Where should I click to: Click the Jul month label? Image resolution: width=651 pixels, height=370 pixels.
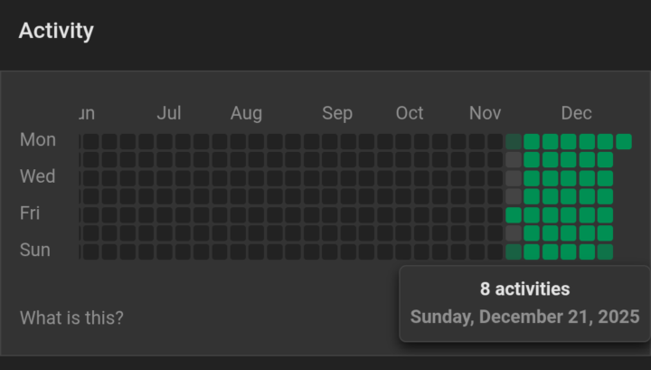tap(169, 113)
